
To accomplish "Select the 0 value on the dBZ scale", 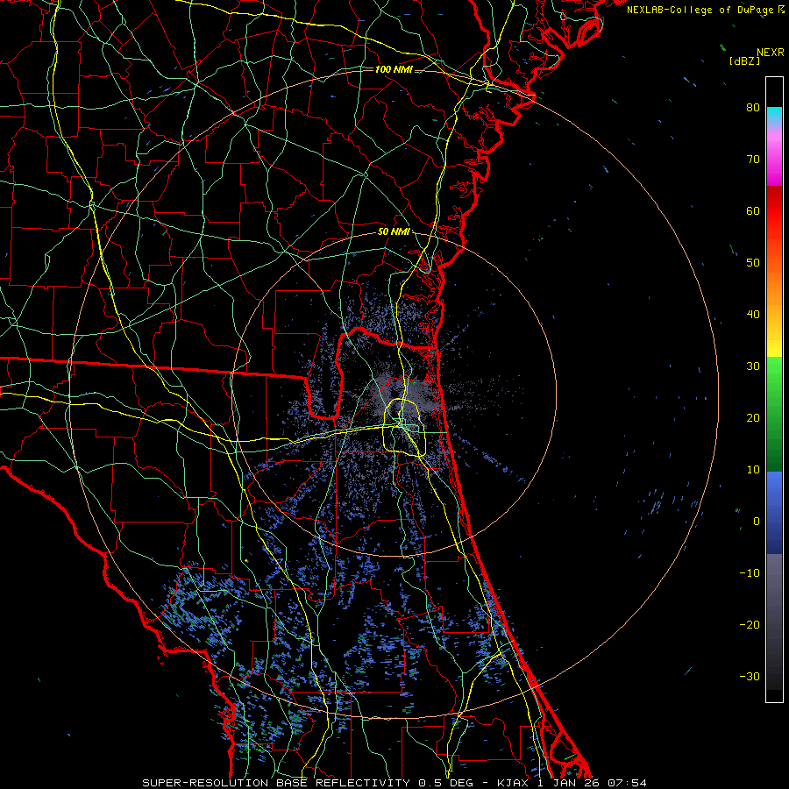I will tap(757, 522).
